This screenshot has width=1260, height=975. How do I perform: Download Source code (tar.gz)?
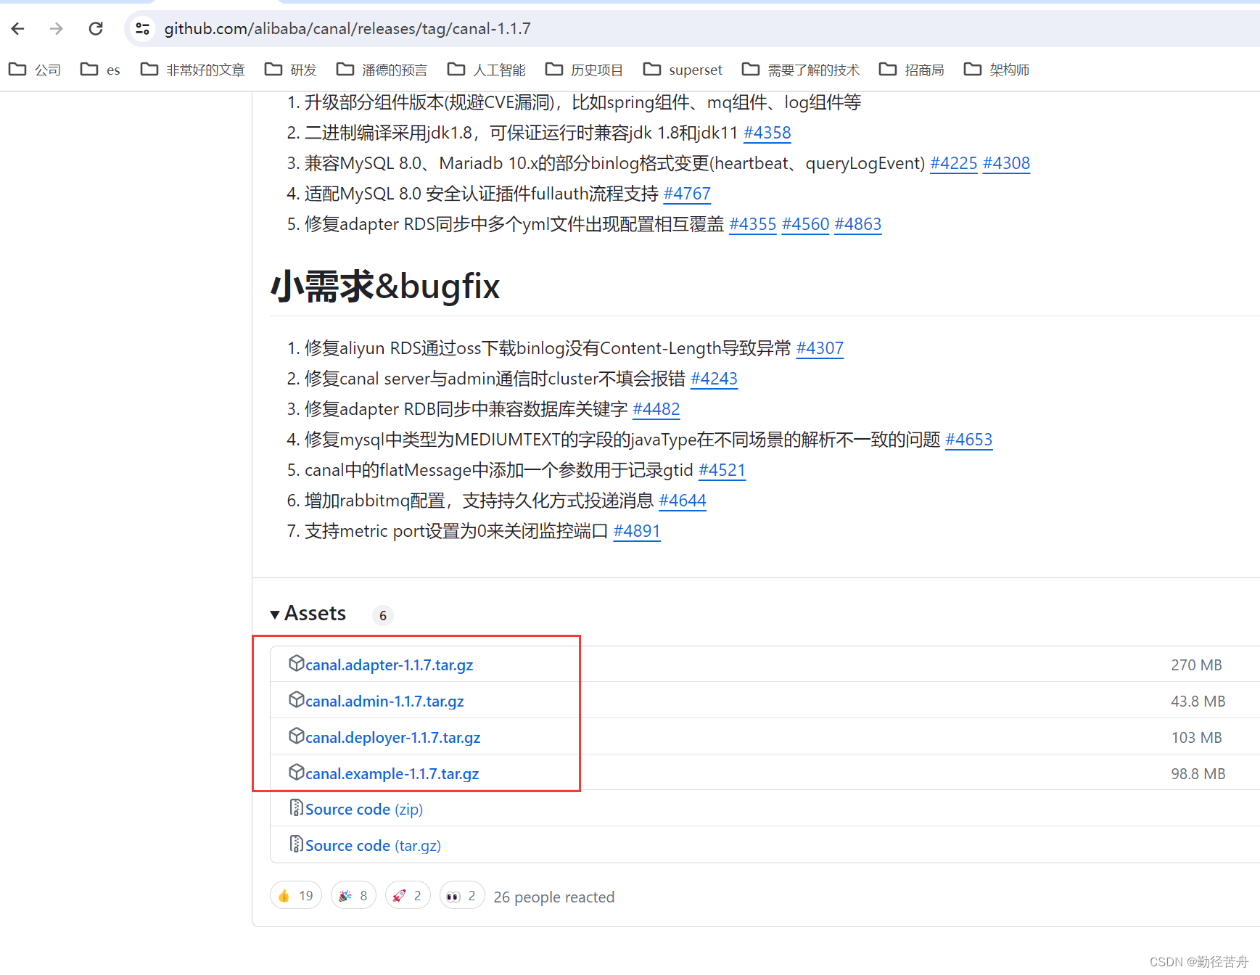[x=373, y=845]
